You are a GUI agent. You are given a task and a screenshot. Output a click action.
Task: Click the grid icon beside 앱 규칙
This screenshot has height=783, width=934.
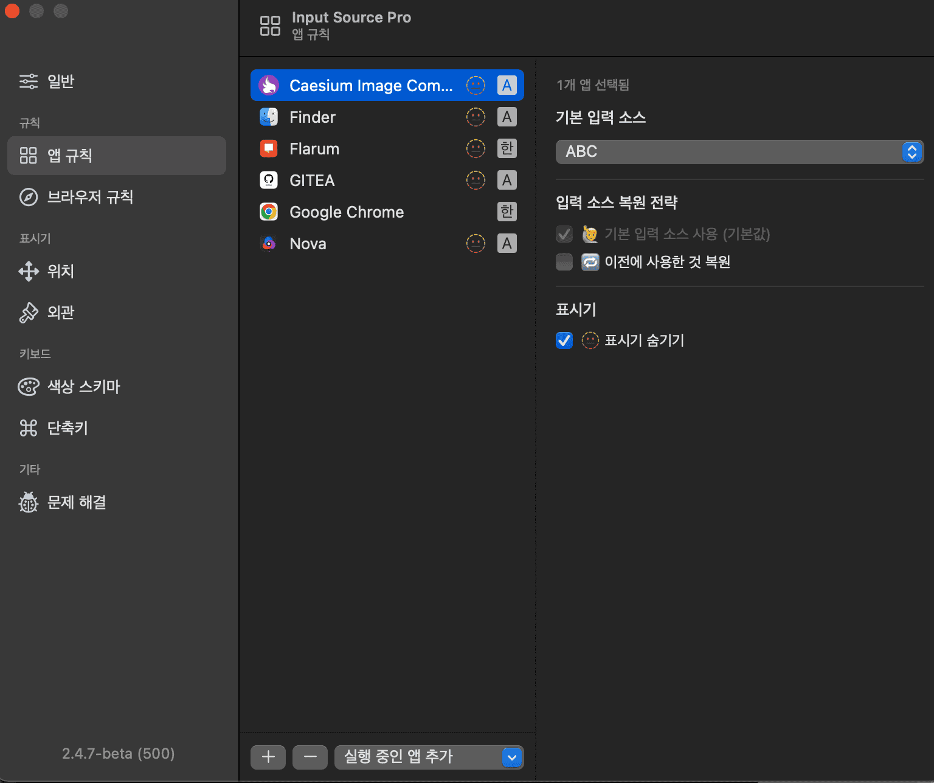(x=29, y=156)
